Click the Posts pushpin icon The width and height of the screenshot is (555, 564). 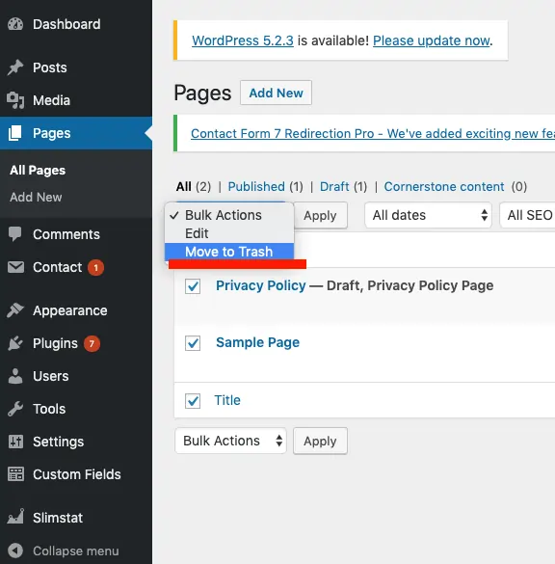point(15,67)
